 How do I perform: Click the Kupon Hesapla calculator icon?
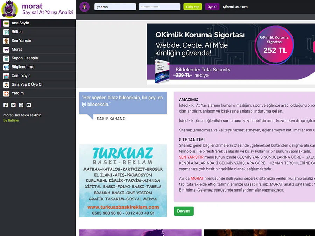click(6, 58)
